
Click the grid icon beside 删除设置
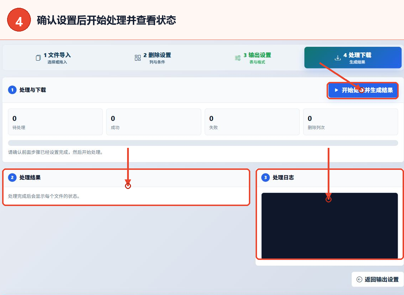tap(138, 58)
